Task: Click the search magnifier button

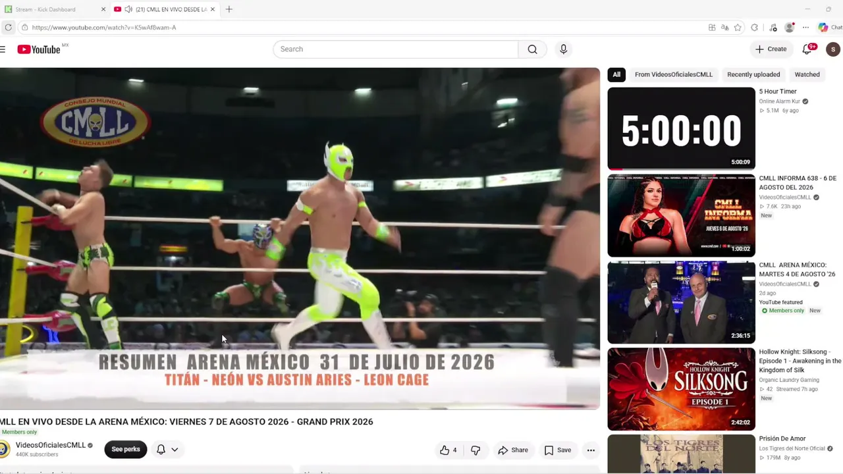Action: [532, 49]
